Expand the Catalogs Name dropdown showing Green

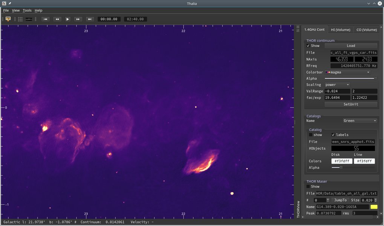point(360,121)
